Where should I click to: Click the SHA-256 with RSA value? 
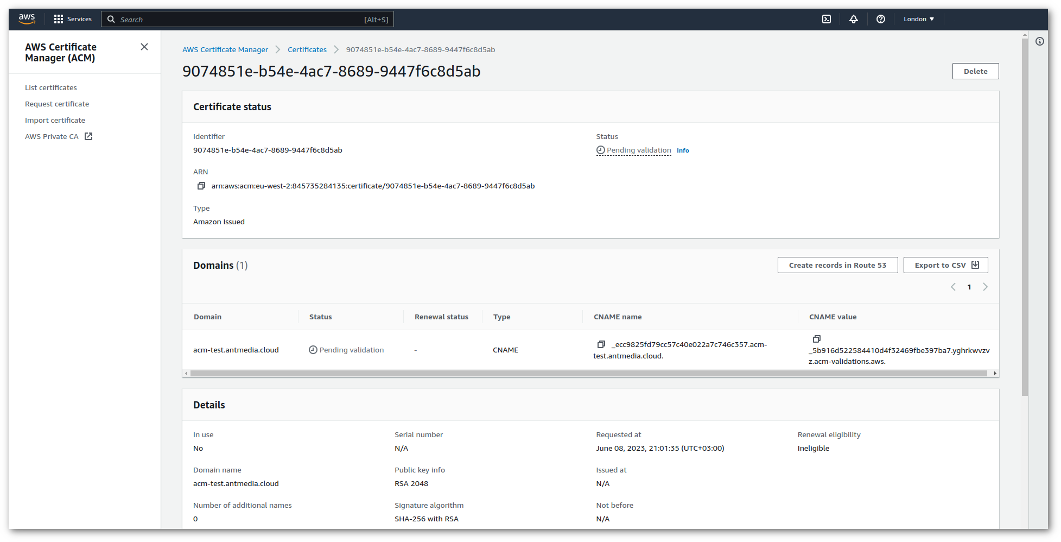pyautogui.click(x=427, y=519)
